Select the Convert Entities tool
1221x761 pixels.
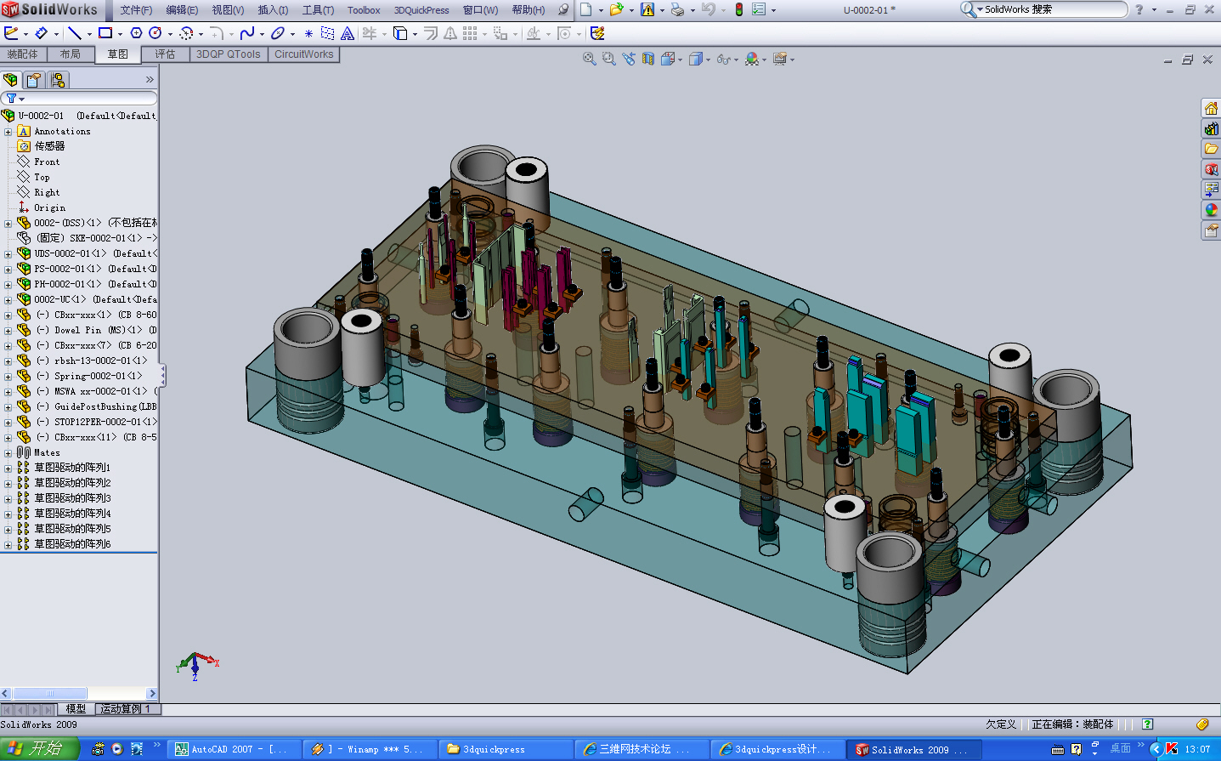[x=400, y=33]
